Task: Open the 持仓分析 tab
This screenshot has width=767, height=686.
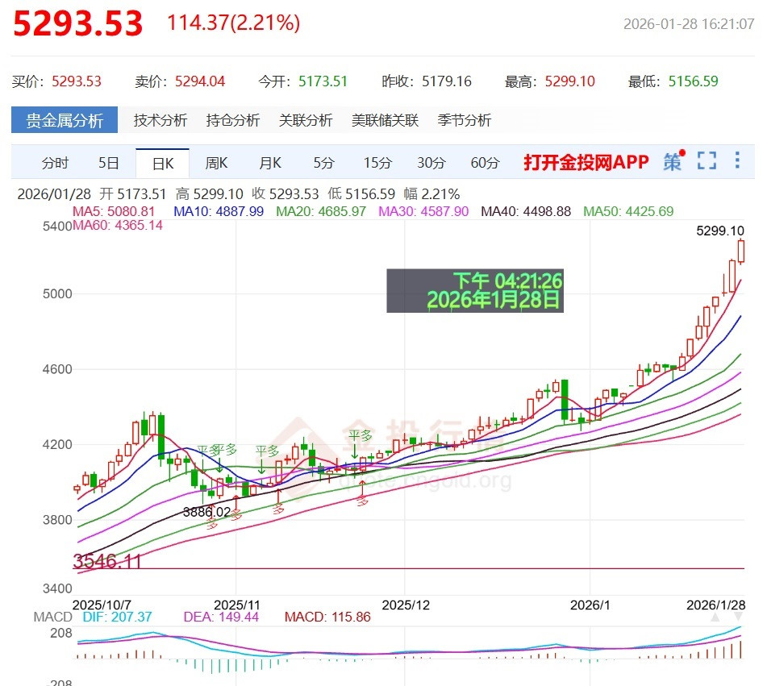Action: (x=233, y=120)
